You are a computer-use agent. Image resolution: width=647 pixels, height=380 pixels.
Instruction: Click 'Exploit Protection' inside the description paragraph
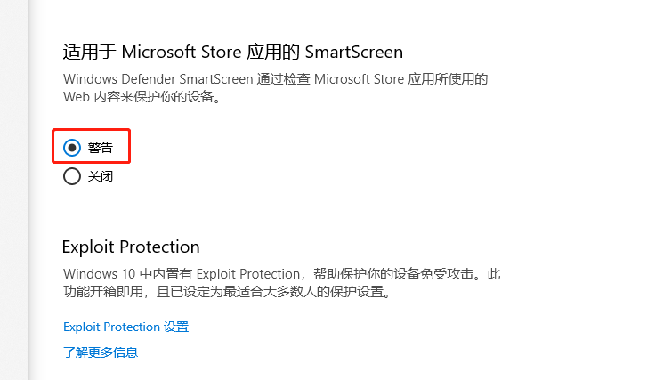(x=248, y=274)
